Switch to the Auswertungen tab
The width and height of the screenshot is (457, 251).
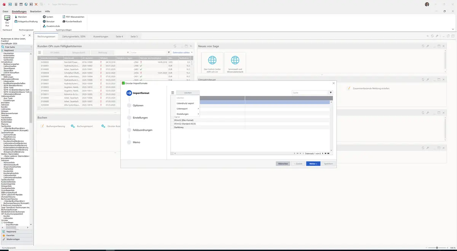coord(101,37)
